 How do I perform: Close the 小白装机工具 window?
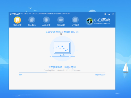click(x=113, y=14)
